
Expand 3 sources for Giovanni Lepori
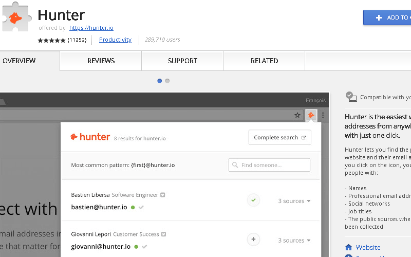click(294, 240)
